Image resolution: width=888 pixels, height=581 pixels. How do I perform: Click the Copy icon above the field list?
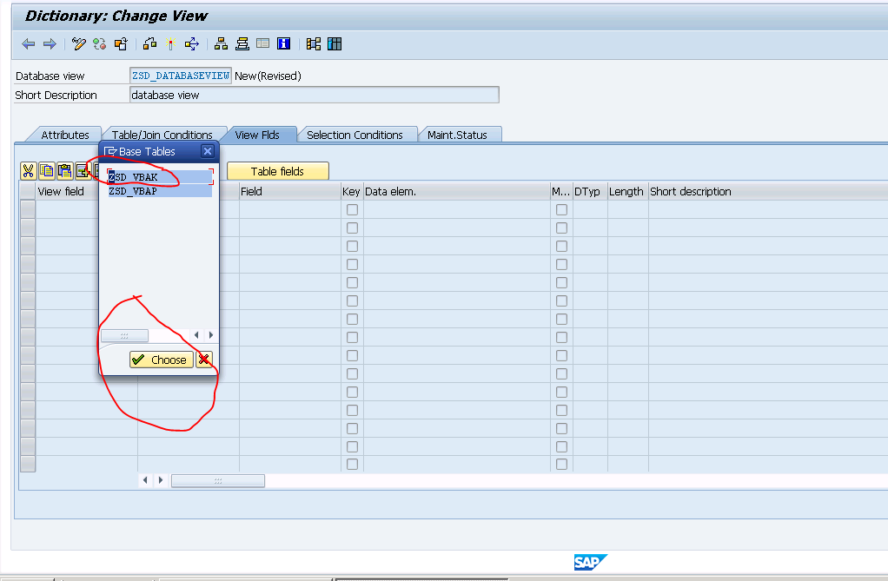(x=45, y=171)
